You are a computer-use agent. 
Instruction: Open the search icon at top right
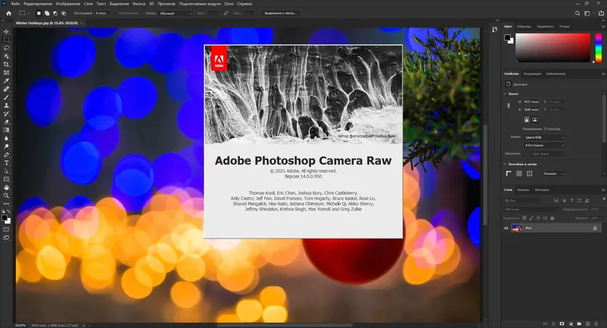tap(577, 13)
